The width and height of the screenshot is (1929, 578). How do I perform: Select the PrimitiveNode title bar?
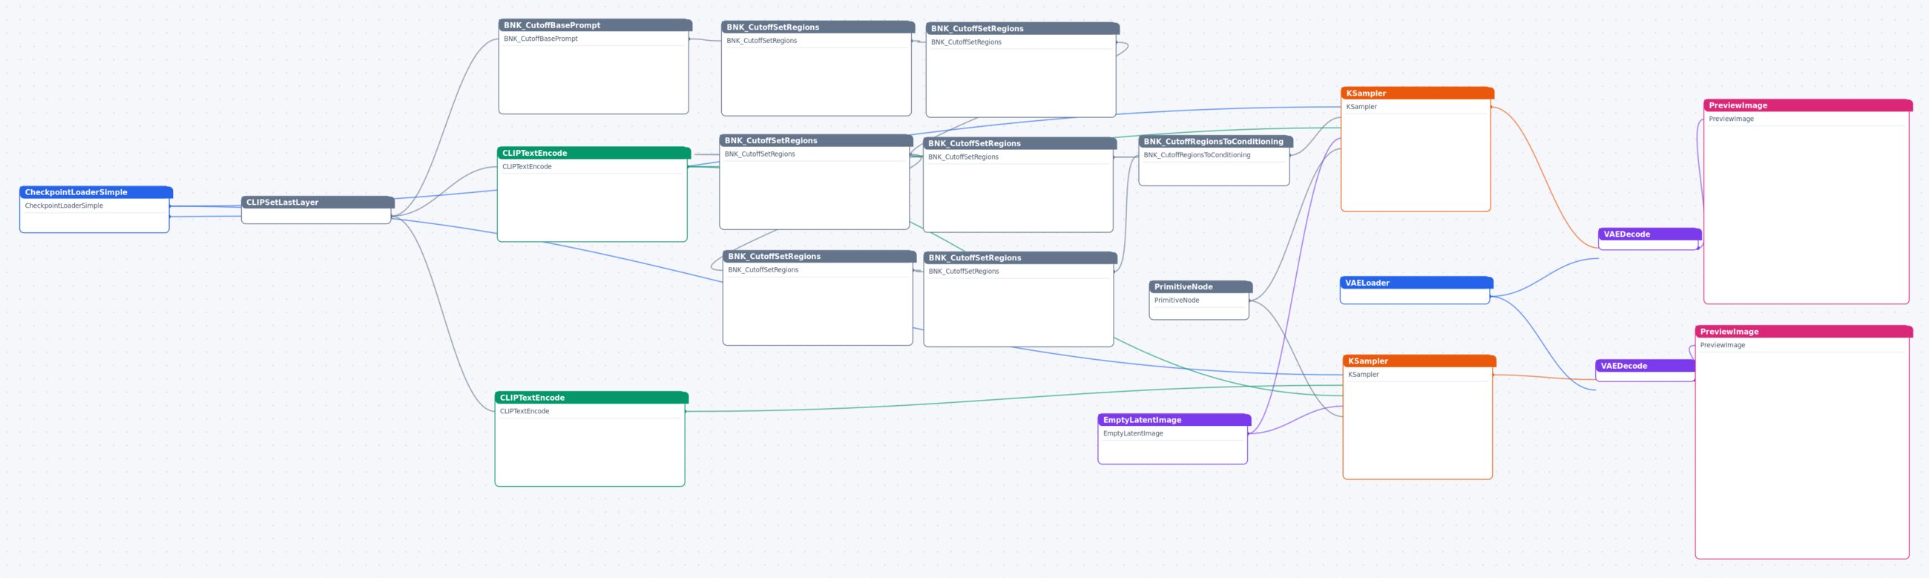click(x=1200, y=286)
